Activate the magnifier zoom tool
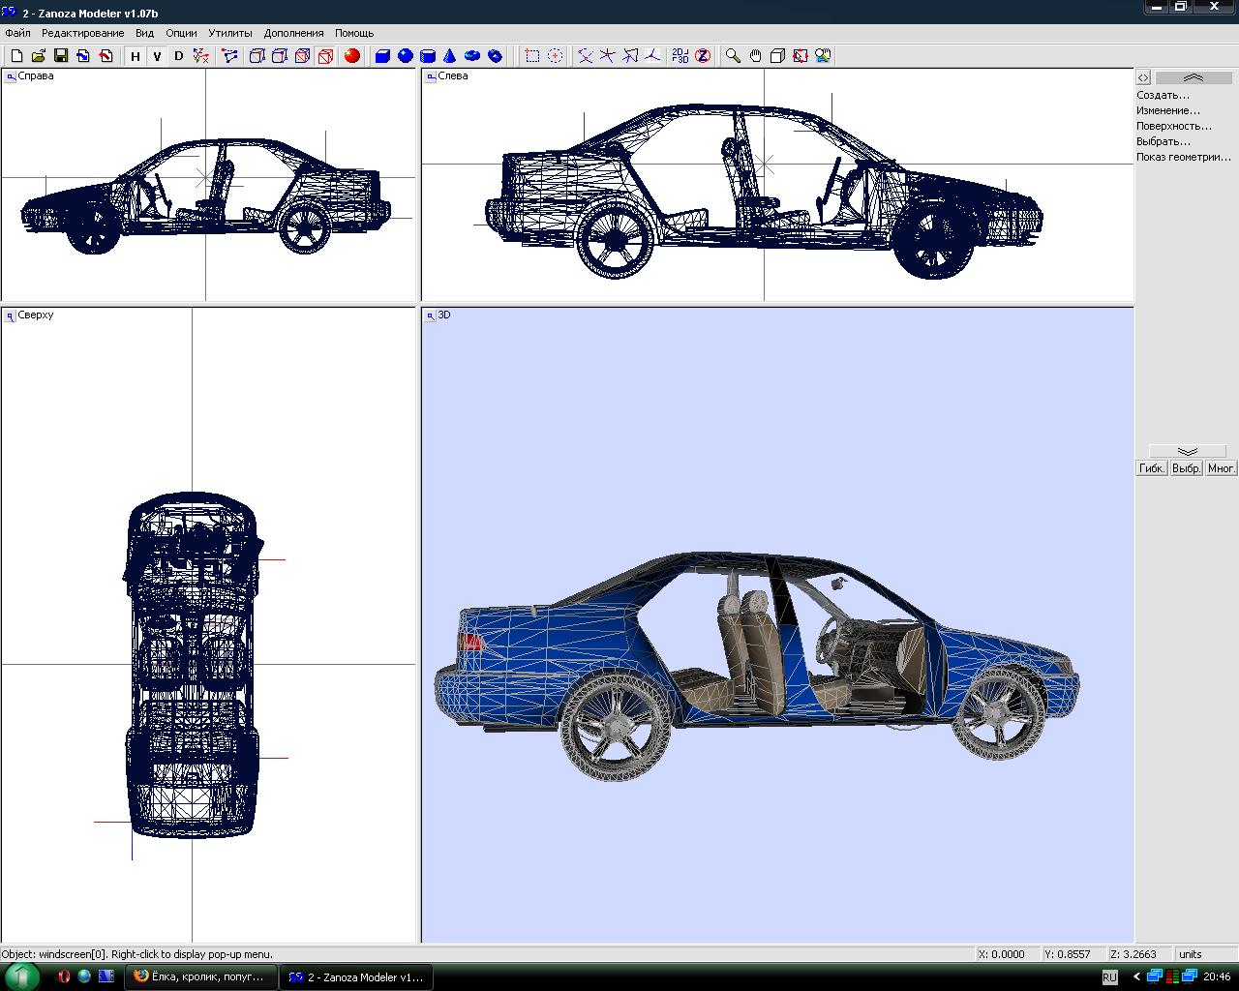Screen dimensions: 1239x991 click(x=733, y=56)
